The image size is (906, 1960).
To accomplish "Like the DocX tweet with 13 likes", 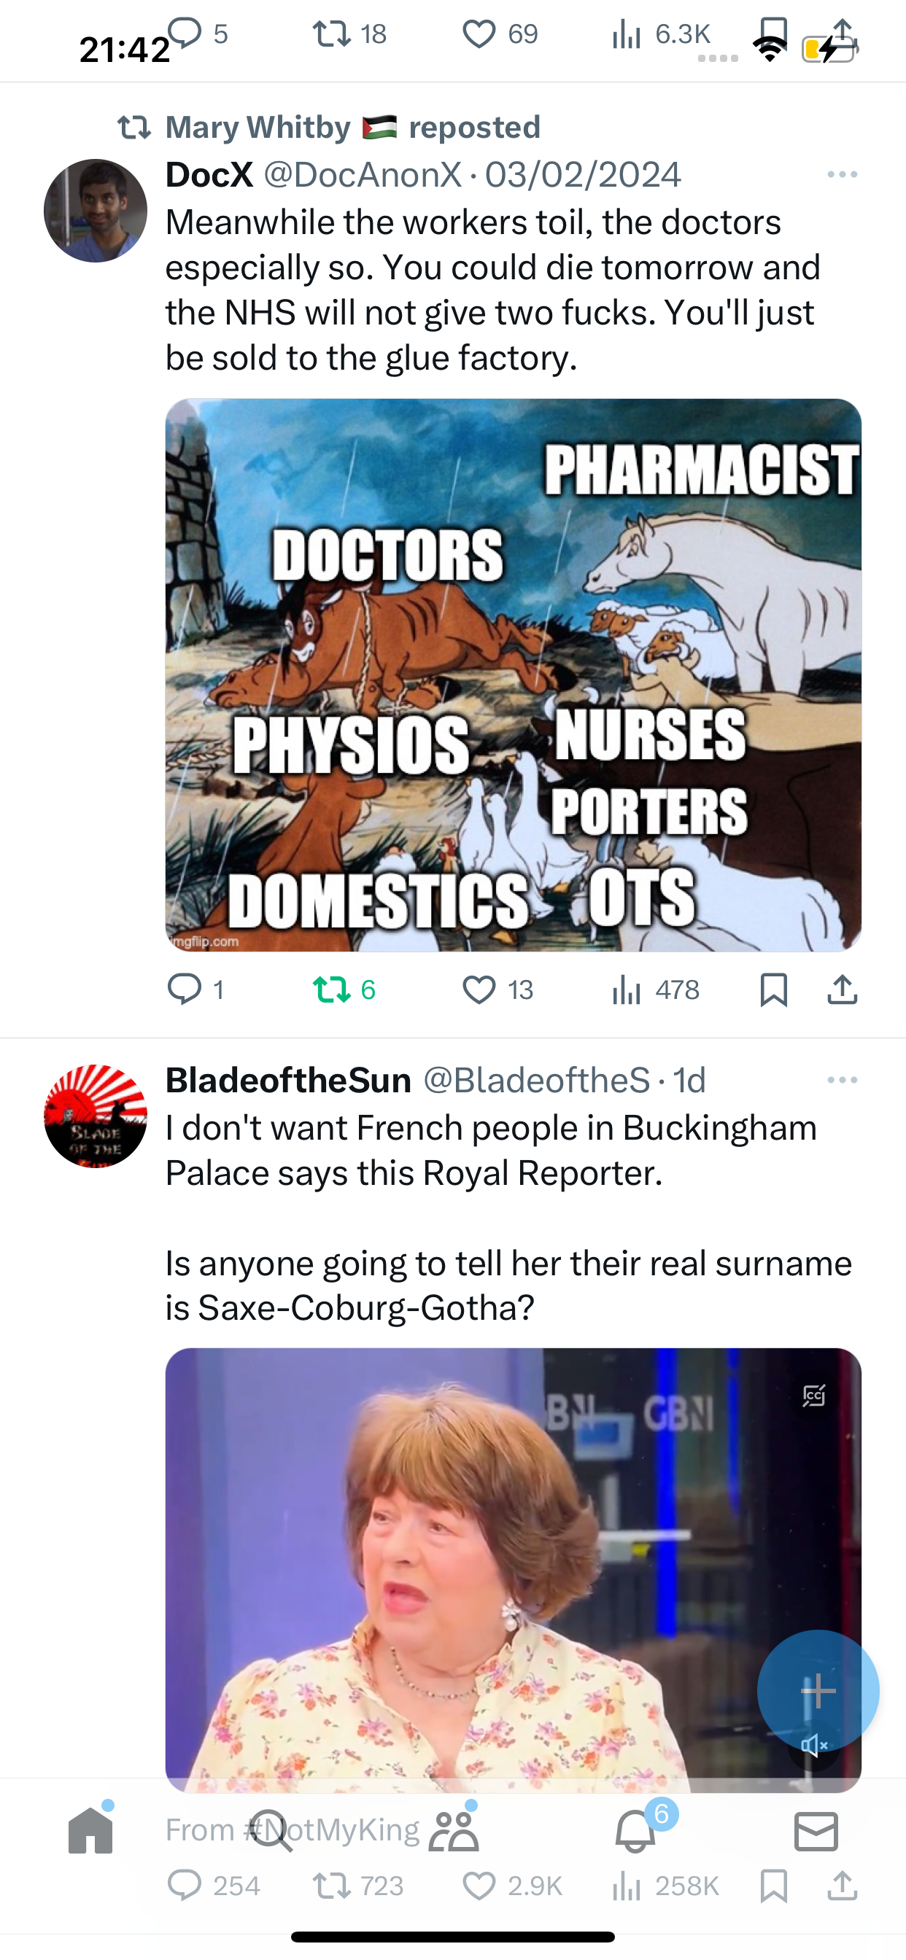I will [x=497, y=990].
